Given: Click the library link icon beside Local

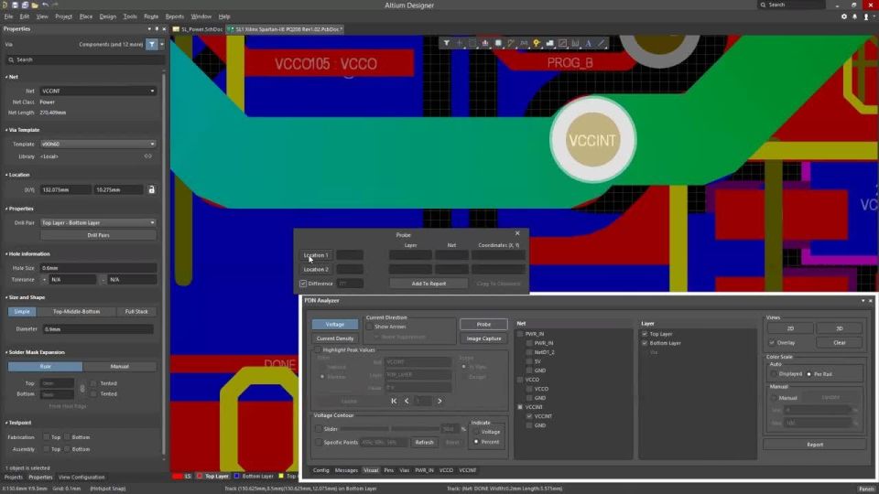Looking at the screenshot, I should tap(148, 156).
